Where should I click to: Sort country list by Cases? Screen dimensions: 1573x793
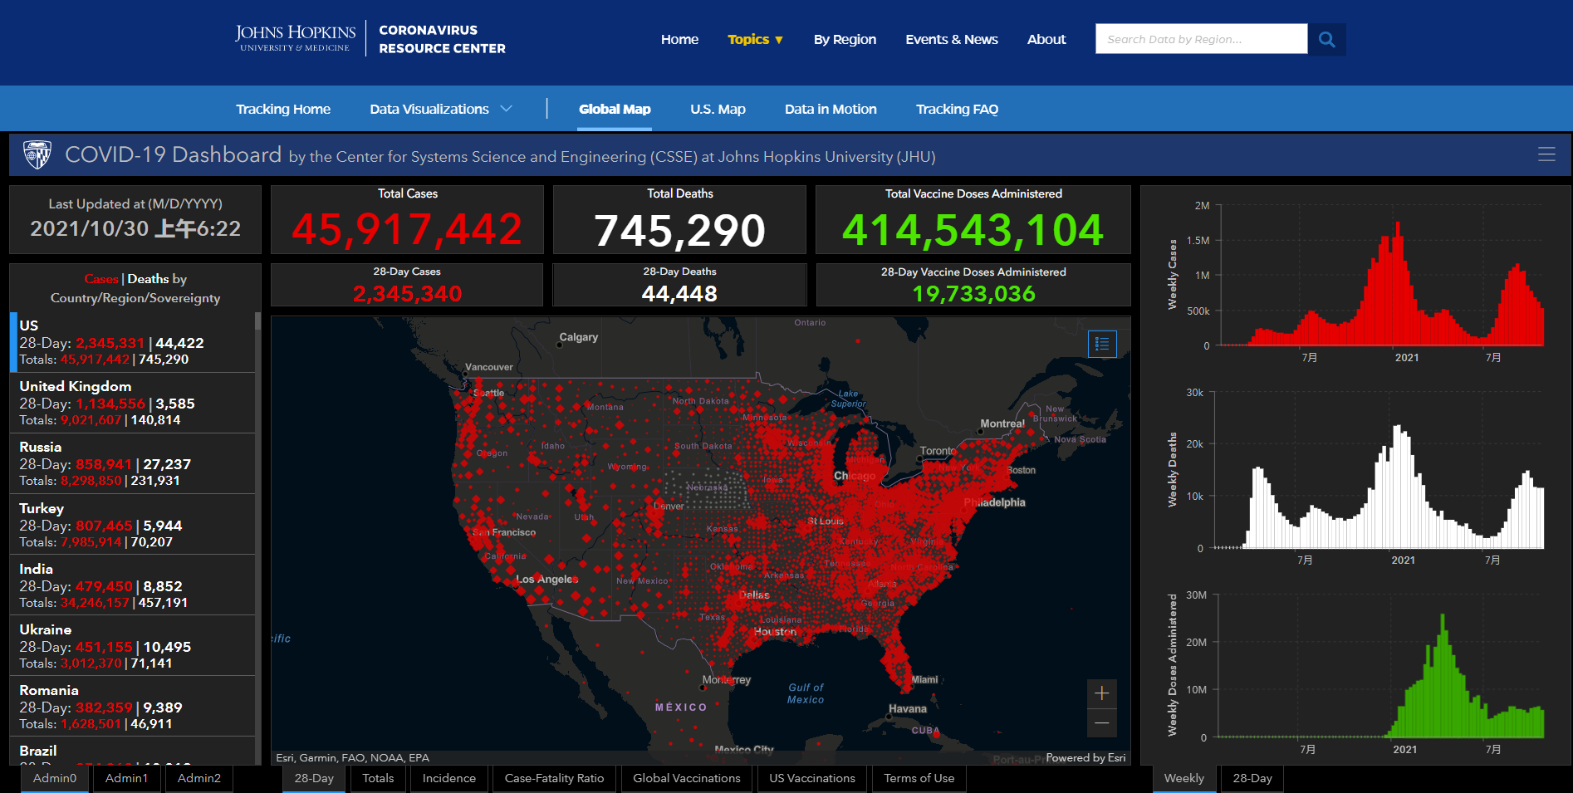click(x=101, y=279)
